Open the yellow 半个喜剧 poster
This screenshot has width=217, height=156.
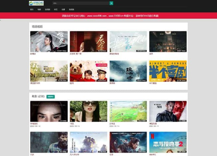click(x=168, y=71)
